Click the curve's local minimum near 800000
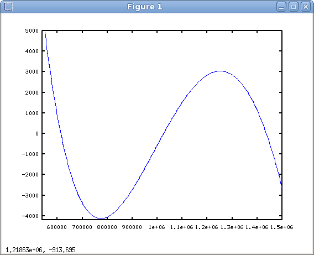314x255 pixels. (101, 218)
